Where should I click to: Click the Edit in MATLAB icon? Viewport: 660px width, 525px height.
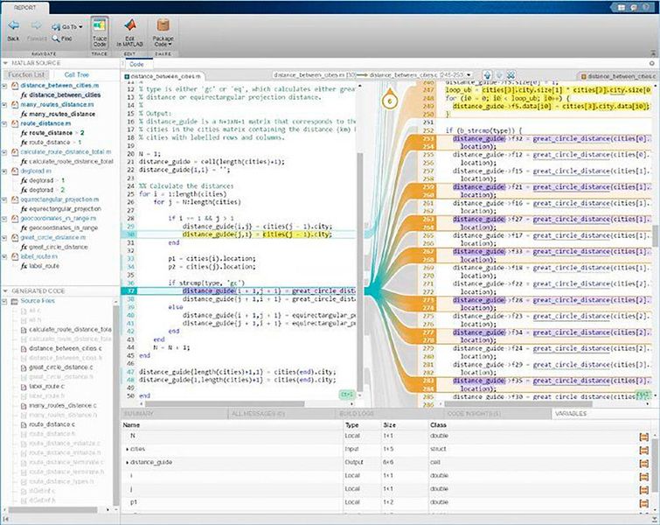coord(130,26)
